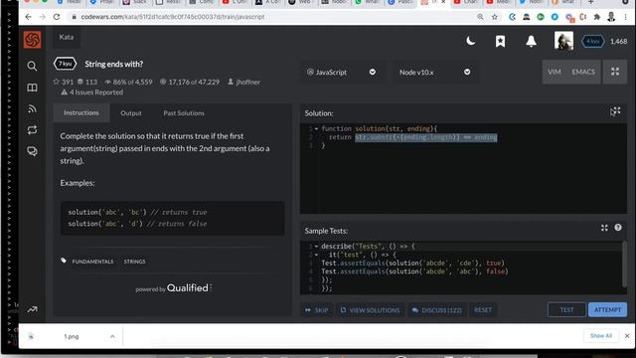This screenshot has height=358, width=636.
Task: Click the kumite loop arrows icon in the sidebar
Action: pos(32,130)
